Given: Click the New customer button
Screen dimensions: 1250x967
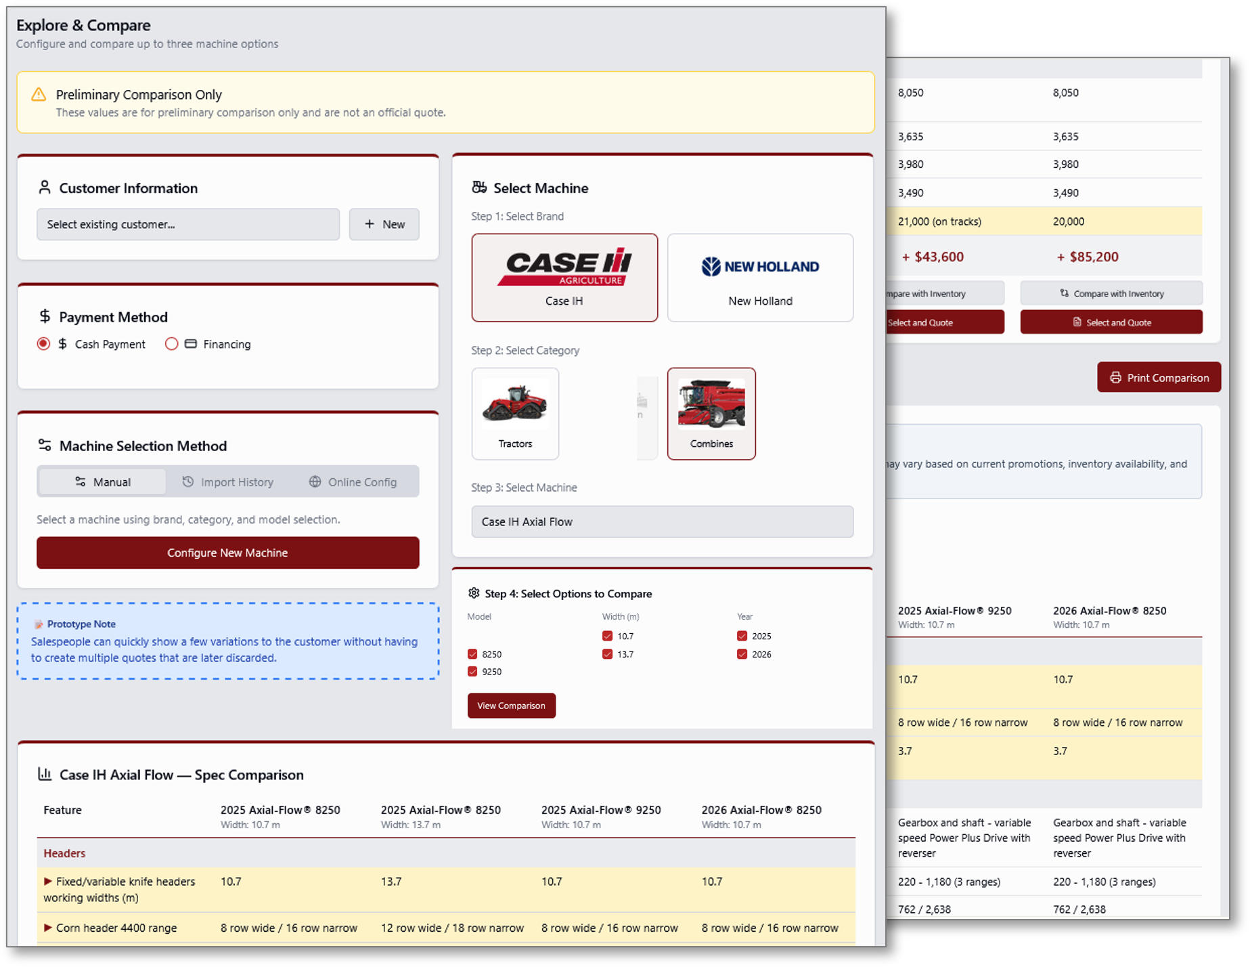Looking at the screenshot, I should (x=384, y=224).
